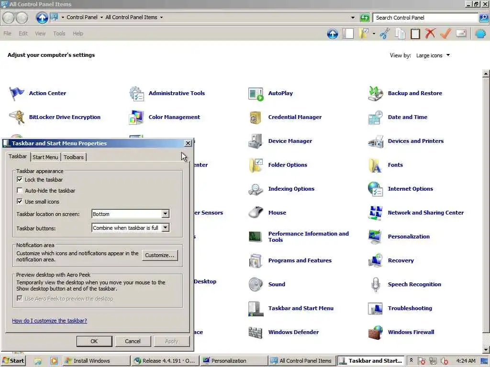Open Windows Defender wall icon

pos(256,333)
